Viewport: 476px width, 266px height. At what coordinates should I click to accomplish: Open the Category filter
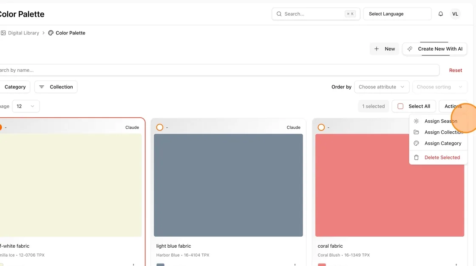[x=15, y=87]
